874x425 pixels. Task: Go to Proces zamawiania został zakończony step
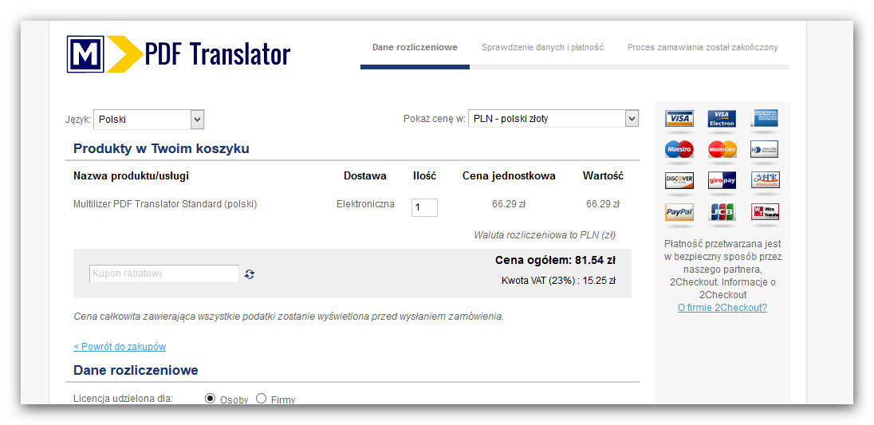703,47
